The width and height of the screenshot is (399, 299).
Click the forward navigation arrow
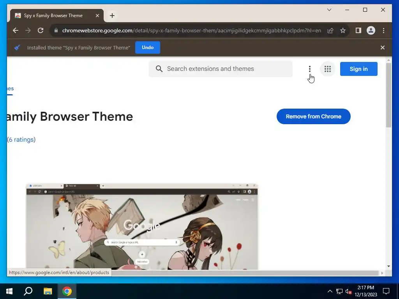coord(28,30)
